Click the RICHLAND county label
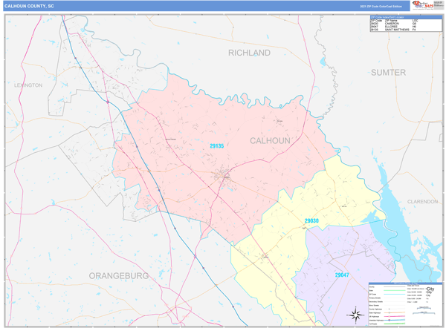 tap(249, 53)
